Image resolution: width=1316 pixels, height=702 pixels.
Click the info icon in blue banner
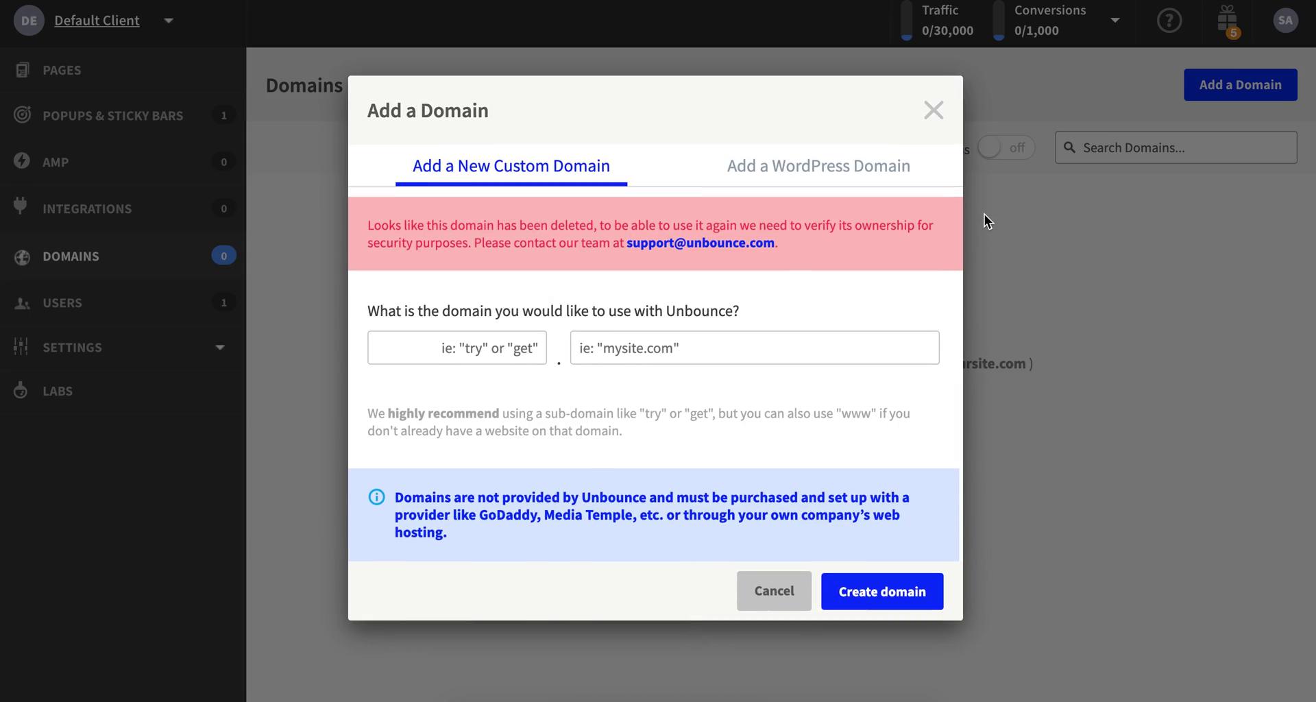(376, 496)
